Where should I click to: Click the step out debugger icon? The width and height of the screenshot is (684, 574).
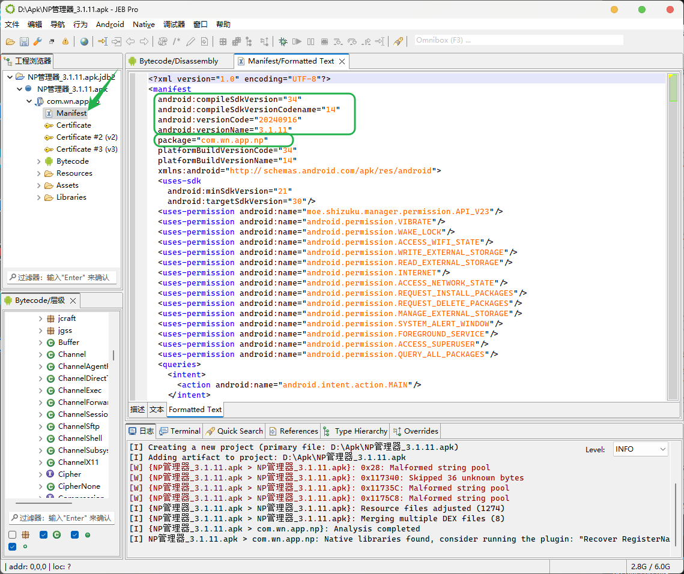(366, 41)
